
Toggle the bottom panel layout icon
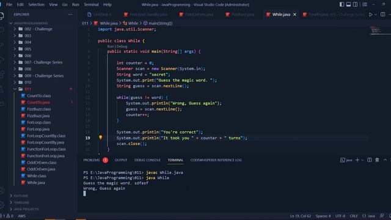click(348, 4)
